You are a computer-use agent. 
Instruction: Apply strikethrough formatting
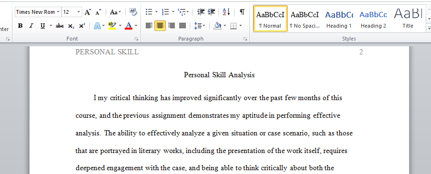pos(59,26)
